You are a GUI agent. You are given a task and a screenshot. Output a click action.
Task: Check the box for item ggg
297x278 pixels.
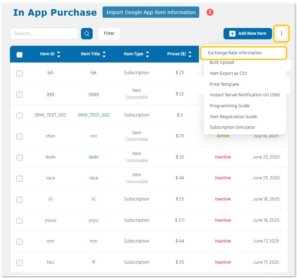tap(19, 95)
